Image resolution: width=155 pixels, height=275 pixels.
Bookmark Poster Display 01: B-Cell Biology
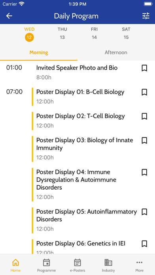(144, 92)
